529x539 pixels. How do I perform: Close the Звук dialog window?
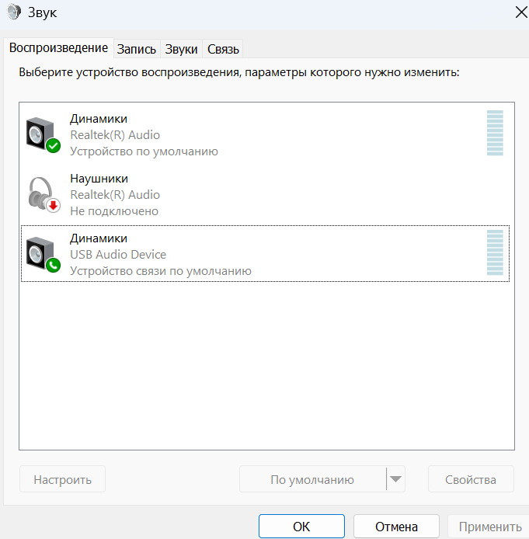[x=521, y=12]
